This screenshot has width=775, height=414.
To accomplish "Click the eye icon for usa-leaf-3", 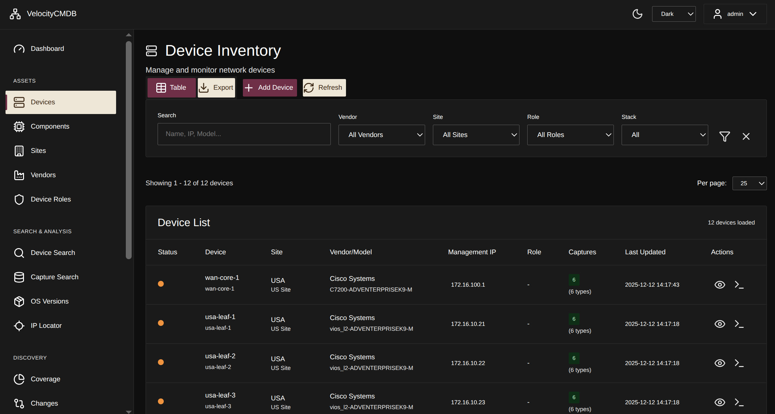I will click(x=720, y=402).
